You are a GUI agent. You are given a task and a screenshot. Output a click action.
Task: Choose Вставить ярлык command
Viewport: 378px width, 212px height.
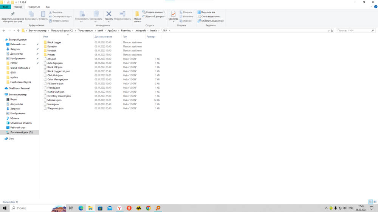pos(59,21)
